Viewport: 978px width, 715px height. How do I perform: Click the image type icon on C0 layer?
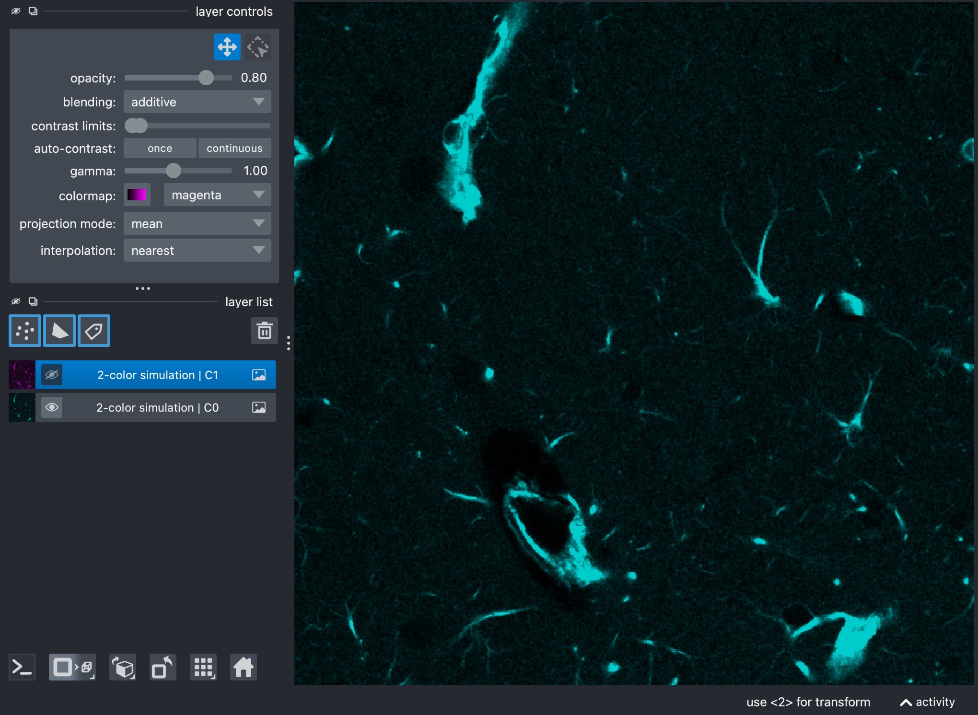pyautogui.click(x=259, y=407)
